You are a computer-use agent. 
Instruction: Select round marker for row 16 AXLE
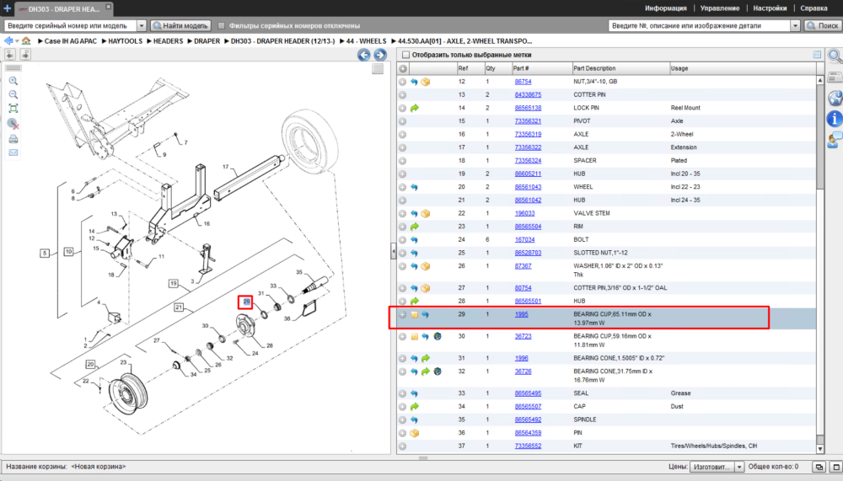tap(403, 134)
